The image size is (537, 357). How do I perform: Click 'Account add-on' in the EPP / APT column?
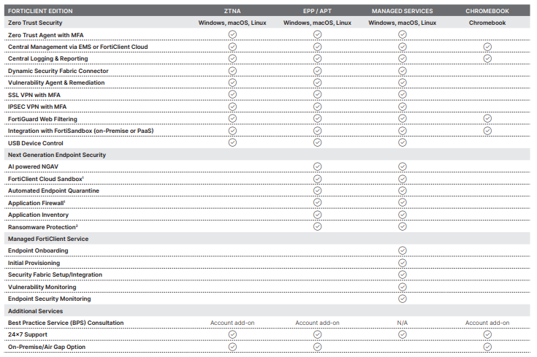(x=318, y=323)
